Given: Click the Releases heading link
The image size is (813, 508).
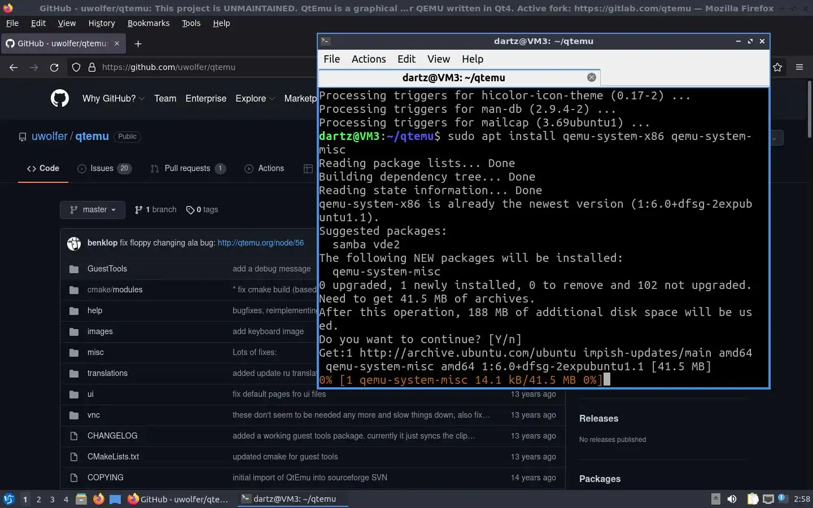Looking at the screenshot, I should pyautogui.click(x=598, y=418).
